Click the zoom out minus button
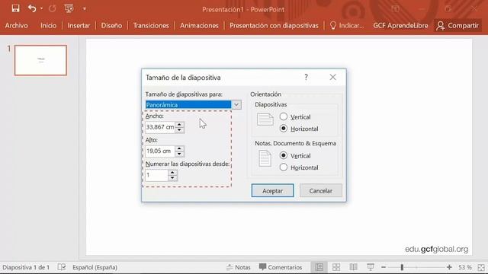Screen dimensions: 488x274 coord(384,267)
